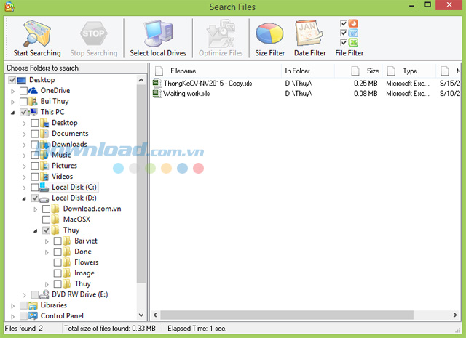Click the OneDrive cloud icon
Screen dimensions: 466x338
[x=33, y=91]
